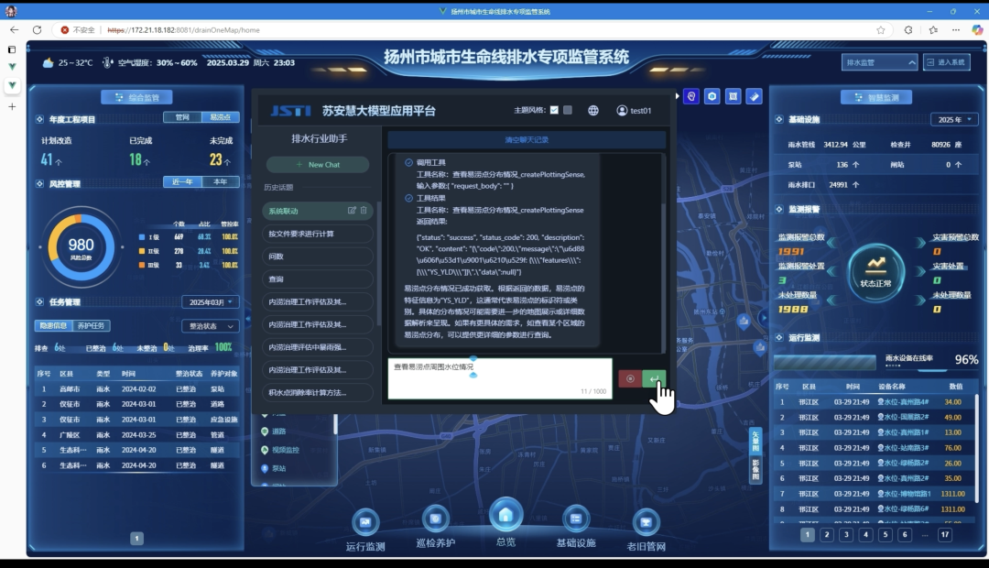Select the gray theme style checkbox
Screen dimensions: 989x568
(x=568, y=111)
